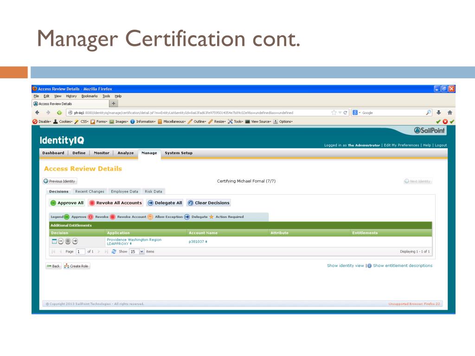
Task: Click the browser Back arrow icon
Action: click(x=37, y=113)
